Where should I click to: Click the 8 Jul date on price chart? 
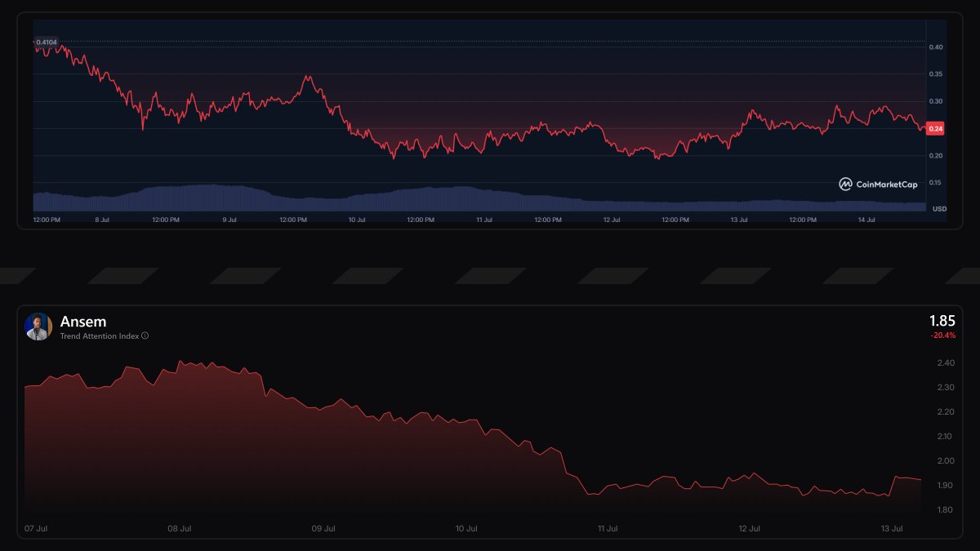[x=102, y=220]
